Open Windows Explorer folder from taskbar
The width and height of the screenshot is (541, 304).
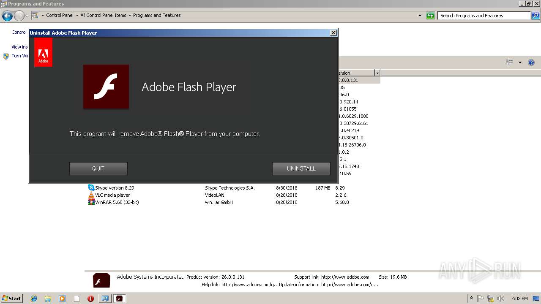coord(48,299)
